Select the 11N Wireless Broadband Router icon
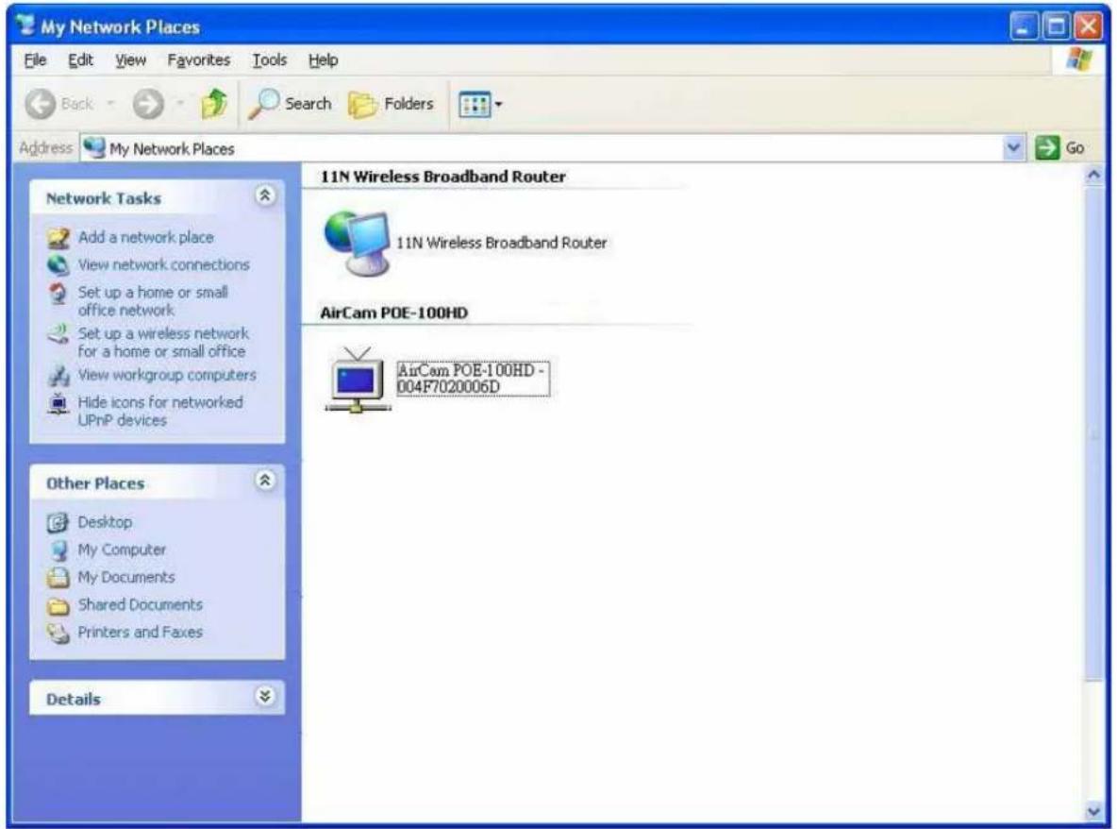The width and height of the screenshot is (1117, 829). [357, 244]
